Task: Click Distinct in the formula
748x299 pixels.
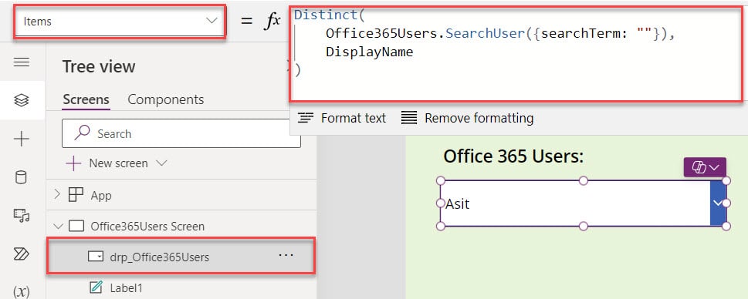Action: 325,15
